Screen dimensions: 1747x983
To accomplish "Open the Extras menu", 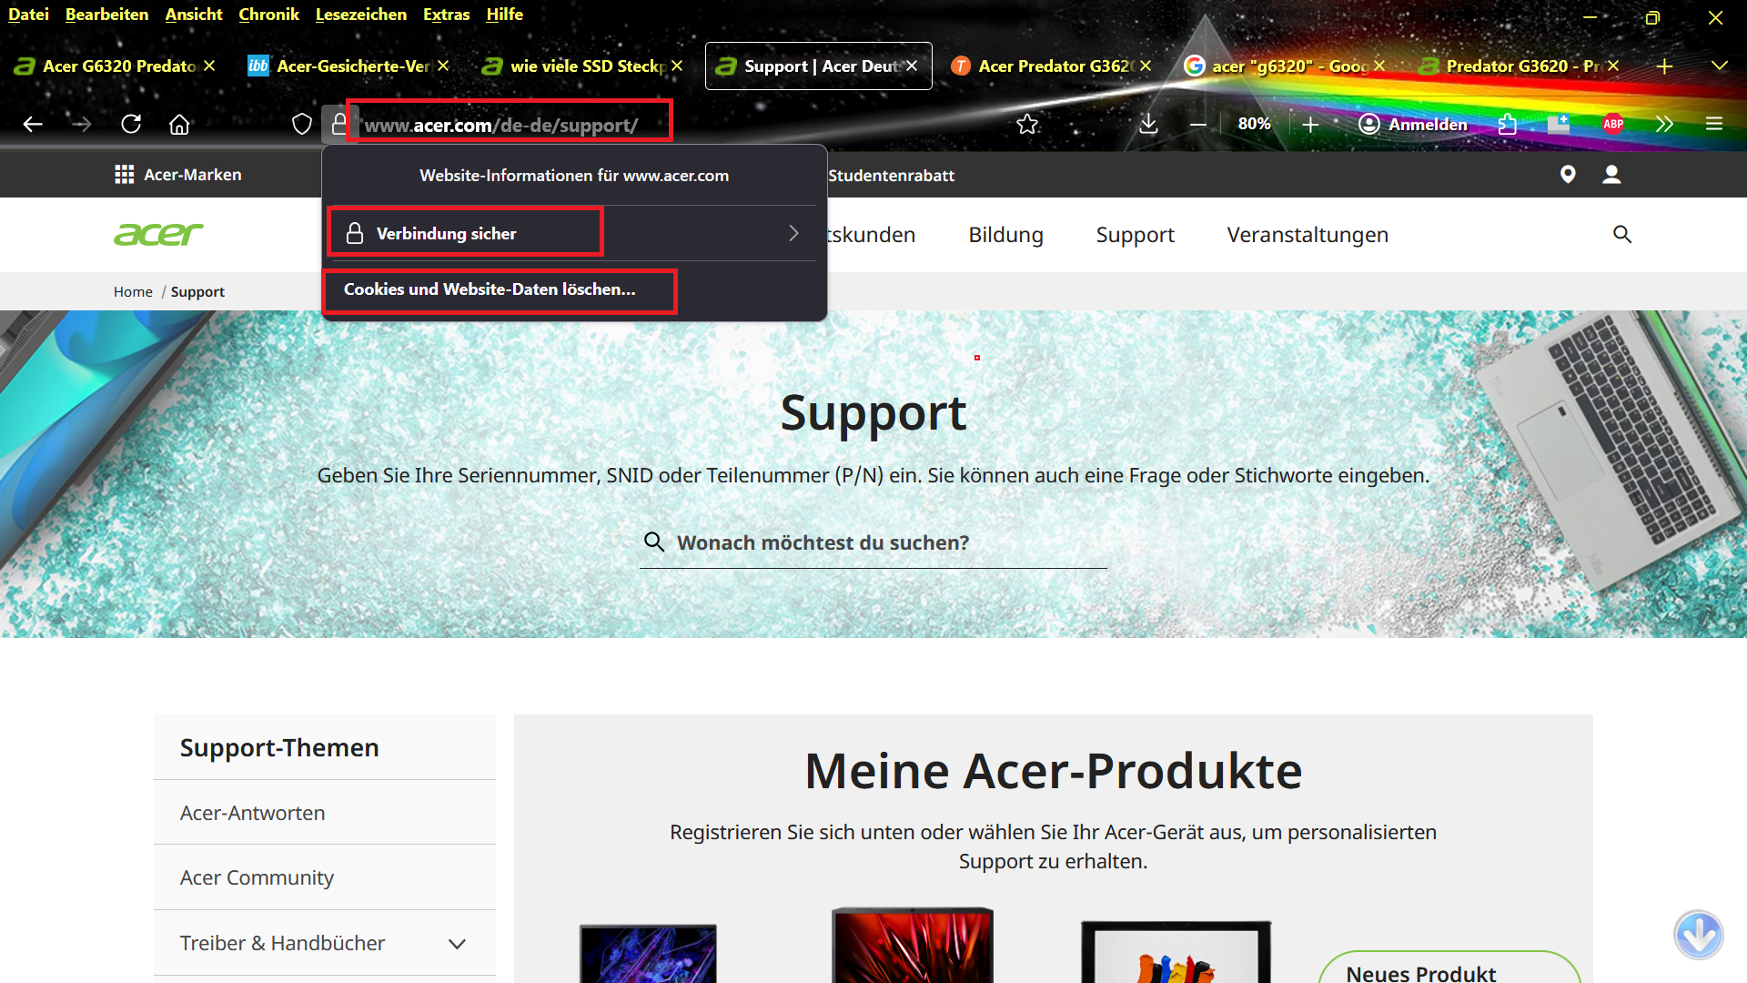I will 446,15.
